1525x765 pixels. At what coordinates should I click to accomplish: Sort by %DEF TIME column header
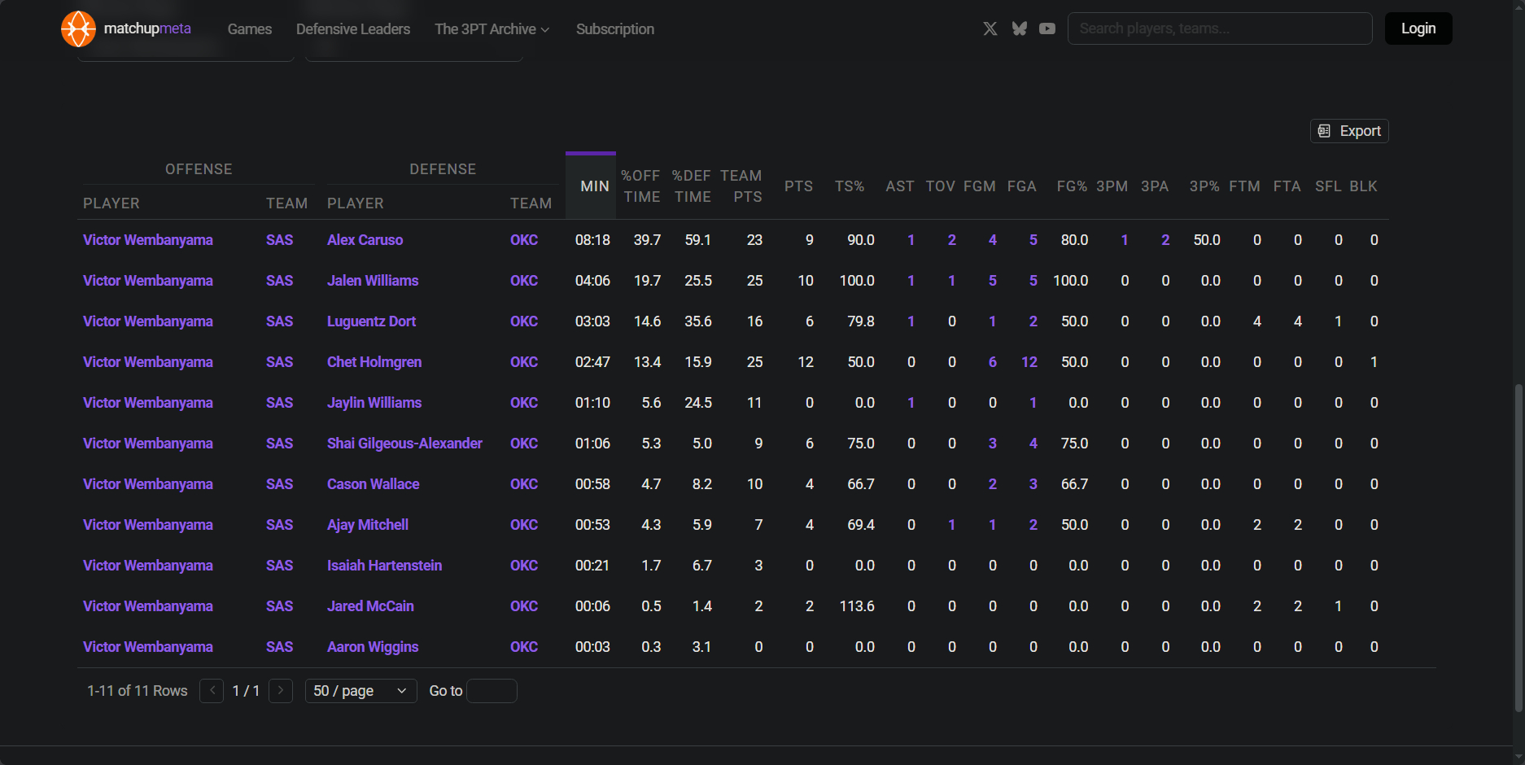692,186
